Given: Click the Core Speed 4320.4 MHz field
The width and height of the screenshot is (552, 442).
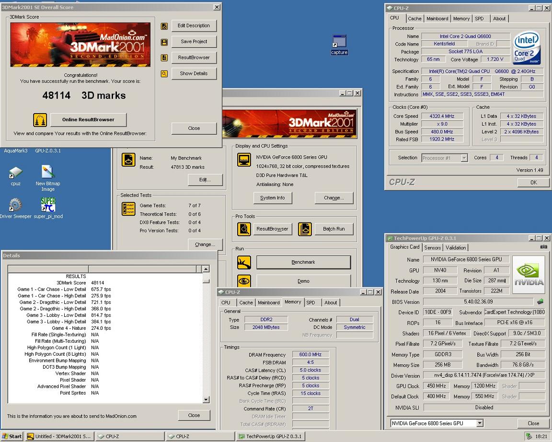Looking at the screenshot, I should coord(442,116).
